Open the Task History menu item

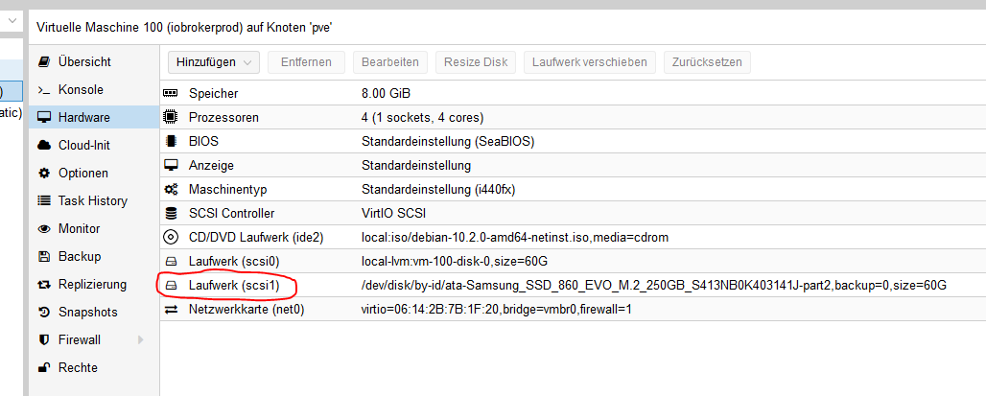click(94, 201)
